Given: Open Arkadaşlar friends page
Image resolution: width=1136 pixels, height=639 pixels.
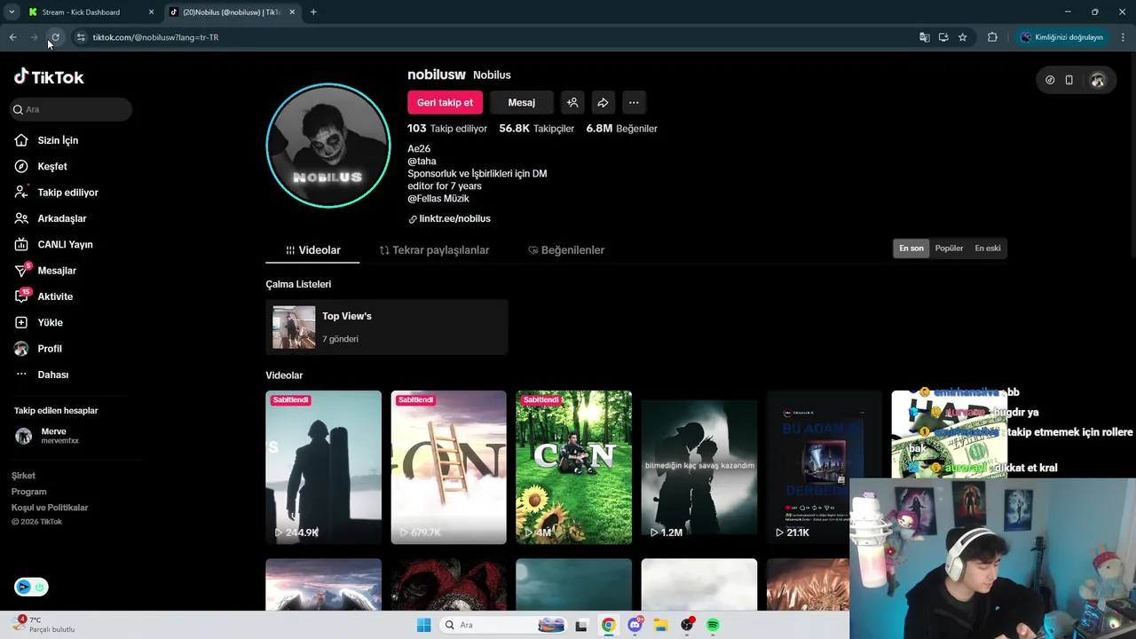Looking at the screenshot, I should (x=51, y=218).
